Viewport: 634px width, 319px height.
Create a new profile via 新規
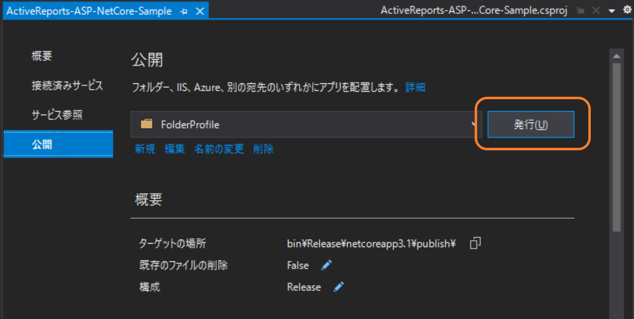click(145, 149)
